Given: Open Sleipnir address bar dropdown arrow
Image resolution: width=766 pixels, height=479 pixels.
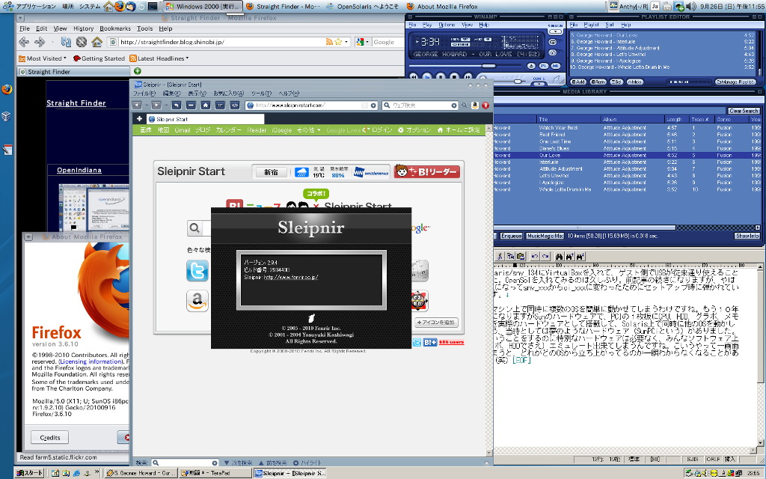Looking at the screenshot, I should [373, 105].
